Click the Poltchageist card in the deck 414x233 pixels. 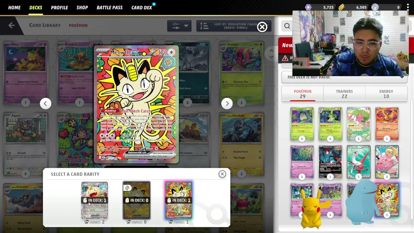(x=302, y=125)
